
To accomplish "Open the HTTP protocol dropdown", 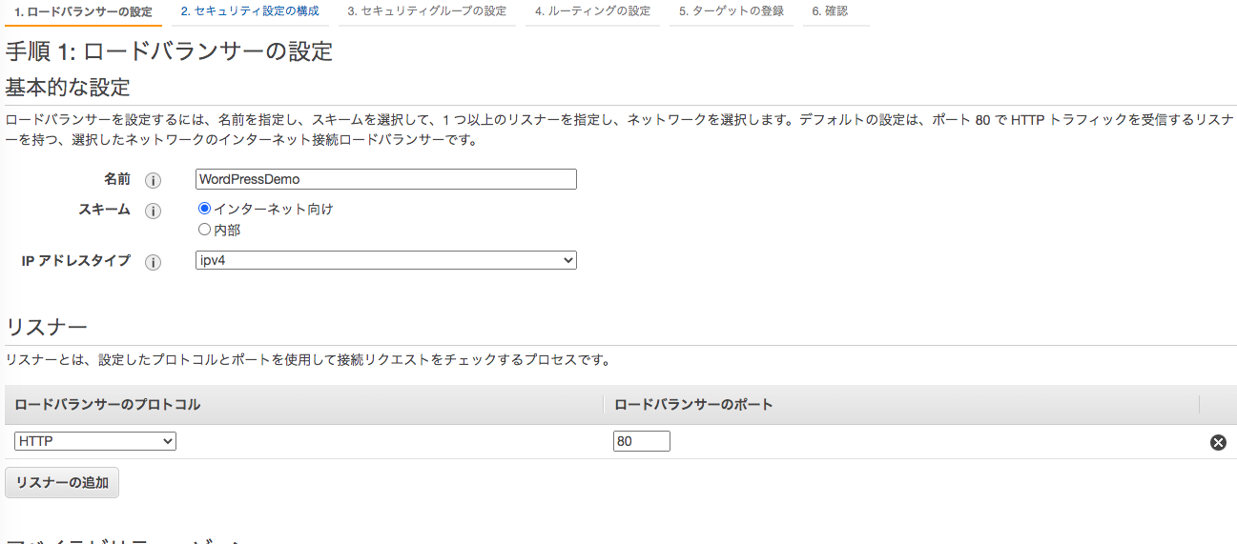I will (95, 441).
